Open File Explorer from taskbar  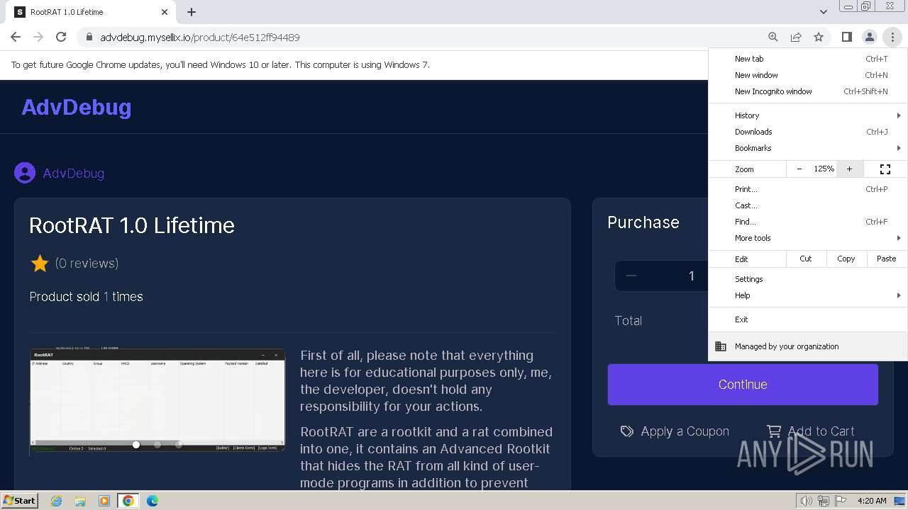80,501
